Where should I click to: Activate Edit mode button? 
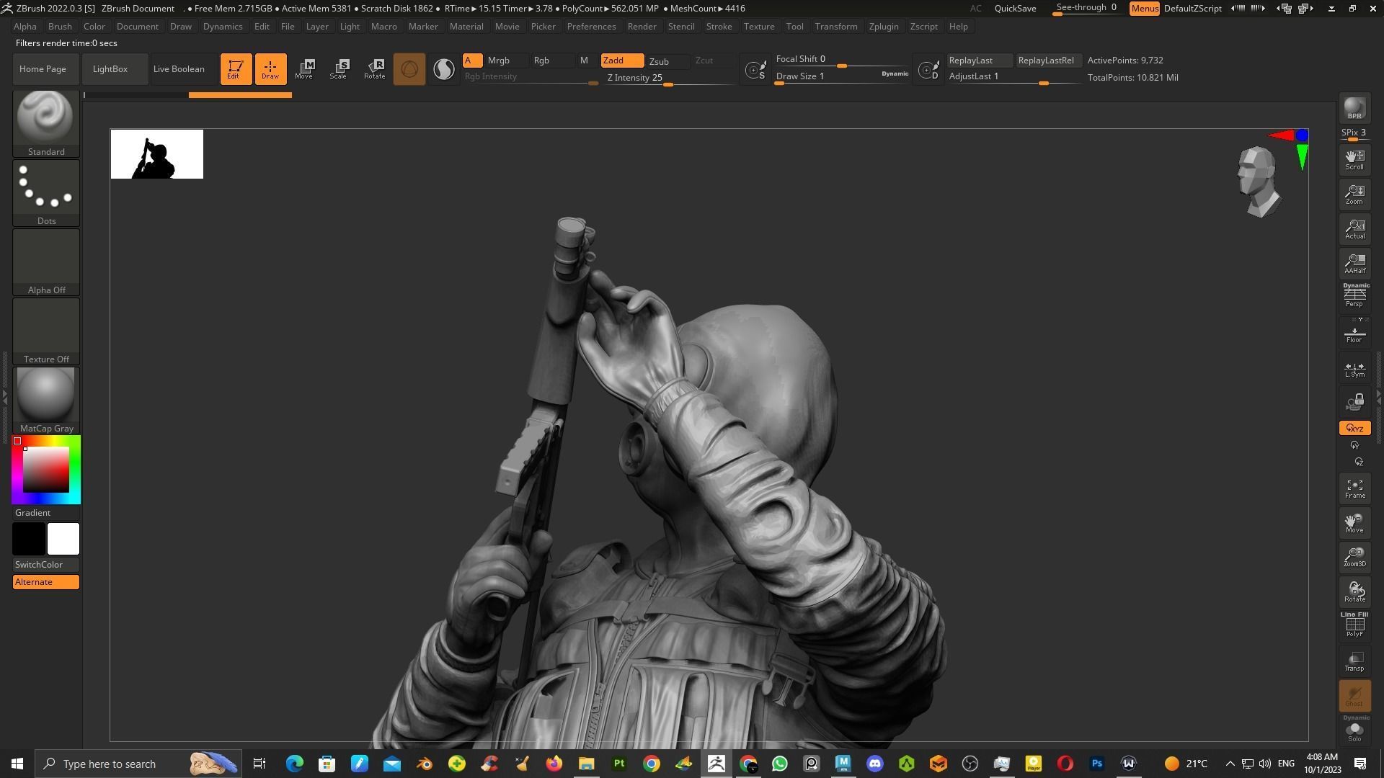click(236, 69)
